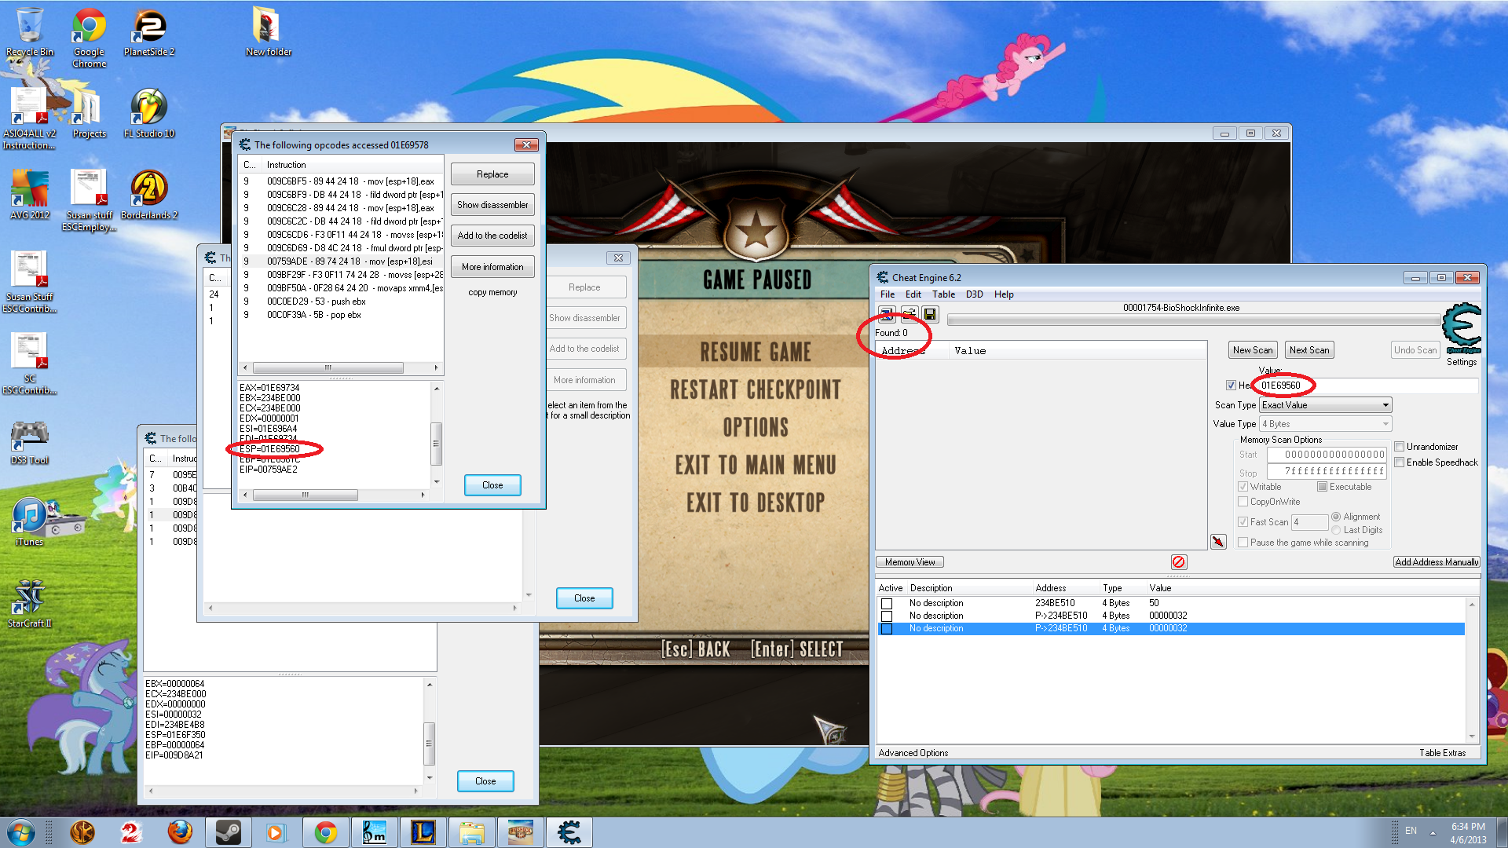Viewport: 1508px width, 848px height.
Task: Click the red cancel scan icon above the address list
Action: 1178,561
